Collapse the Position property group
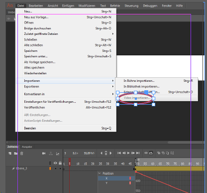This screenshot has width=207, height=193. (100, 173)
